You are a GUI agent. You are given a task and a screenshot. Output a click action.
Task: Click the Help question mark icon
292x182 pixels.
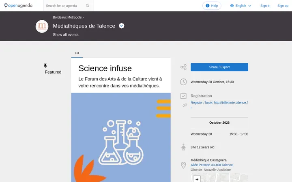click(x=208, y=6)
